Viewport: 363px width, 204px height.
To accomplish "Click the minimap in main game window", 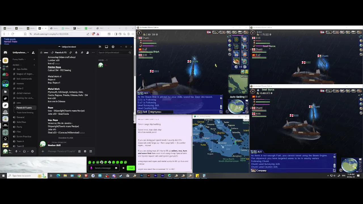I will coord(238,84).
